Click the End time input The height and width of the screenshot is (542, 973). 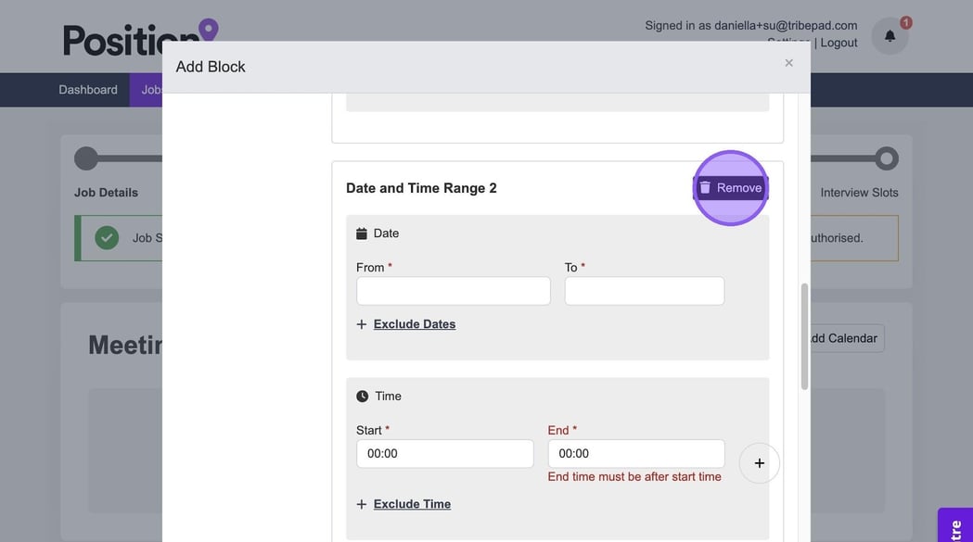(x=635, y=454)
